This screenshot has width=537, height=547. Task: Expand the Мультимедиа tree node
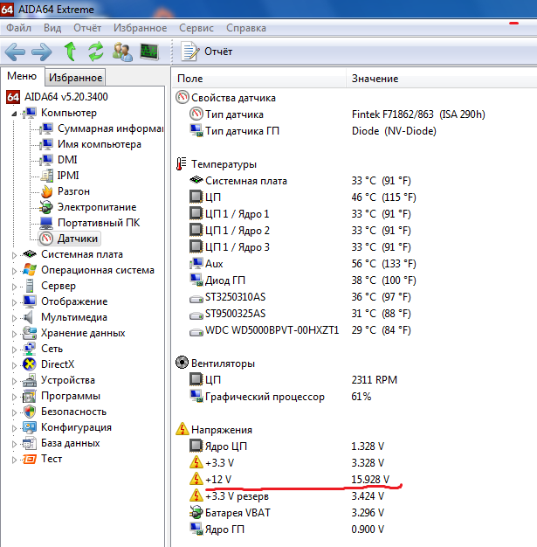coord(14,318)
